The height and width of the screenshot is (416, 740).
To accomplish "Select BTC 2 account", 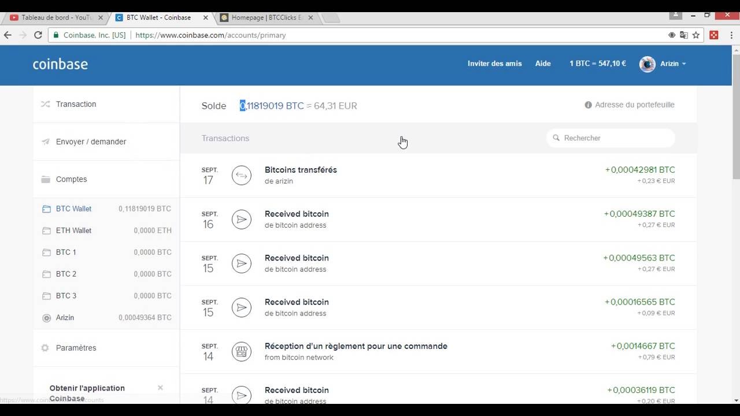I will pyautogui.click(x=106, y=274).
